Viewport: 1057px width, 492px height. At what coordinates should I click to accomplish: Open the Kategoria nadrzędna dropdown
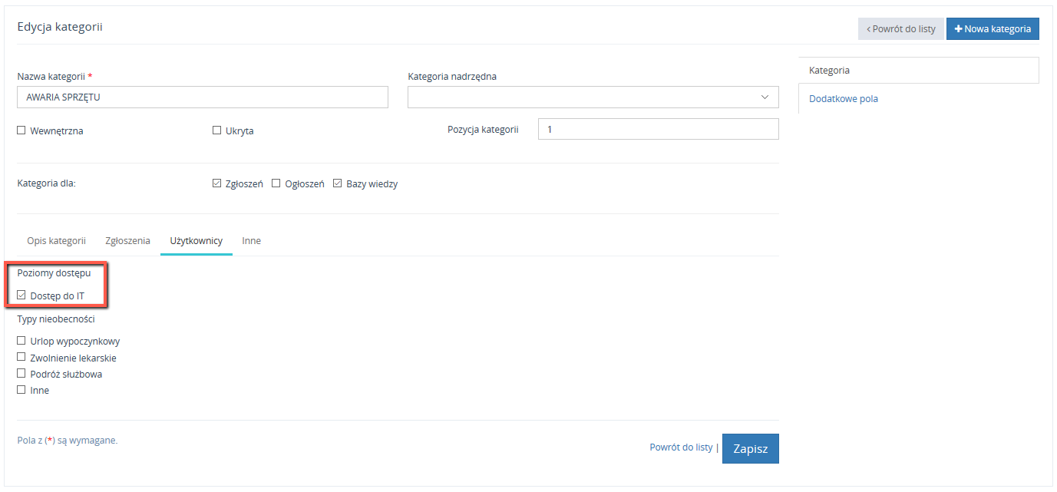593,97
